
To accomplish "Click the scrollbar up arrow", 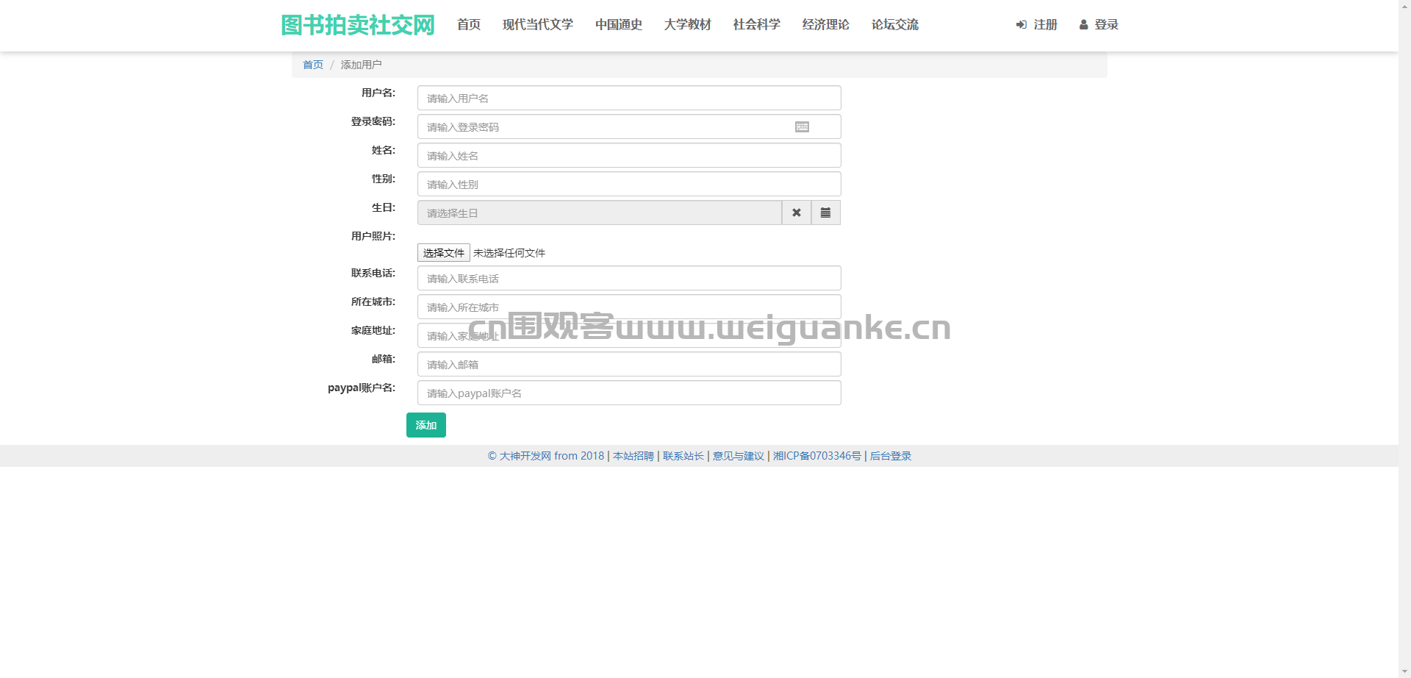I will pos(1404,6).
